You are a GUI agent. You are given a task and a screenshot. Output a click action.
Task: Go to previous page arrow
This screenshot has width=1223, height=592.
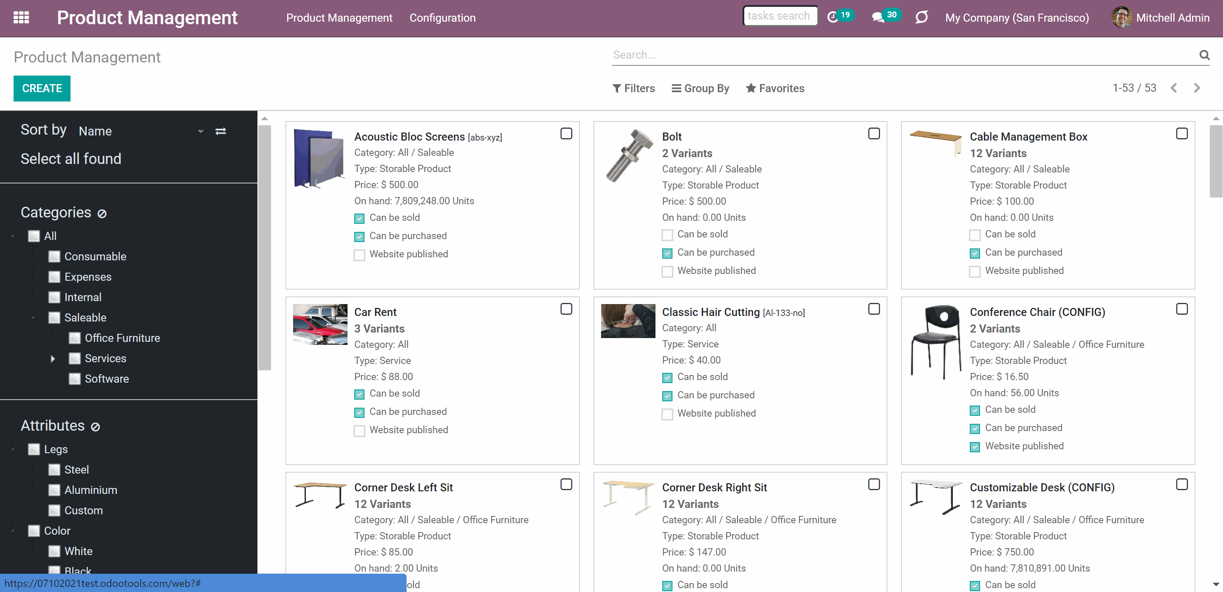1174,88
